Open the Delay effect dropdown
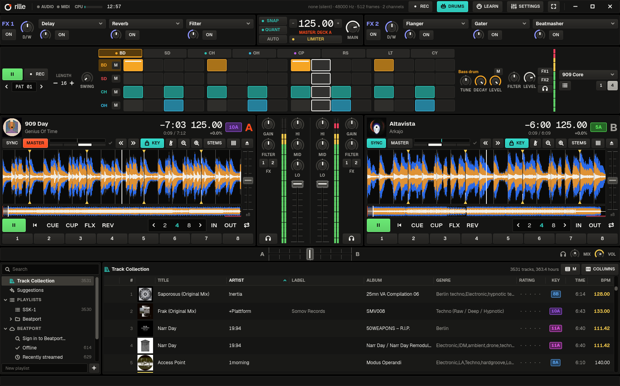 [x=72, y=24]
